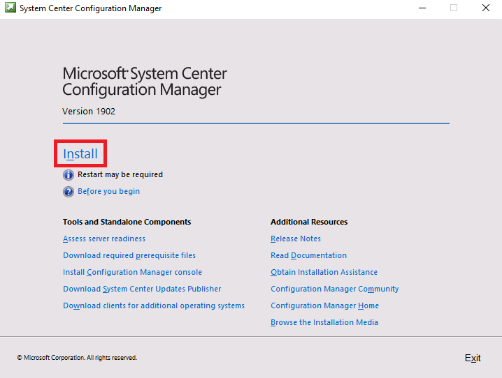Open Configuration Manager Home link

click(x=324, y=305)
